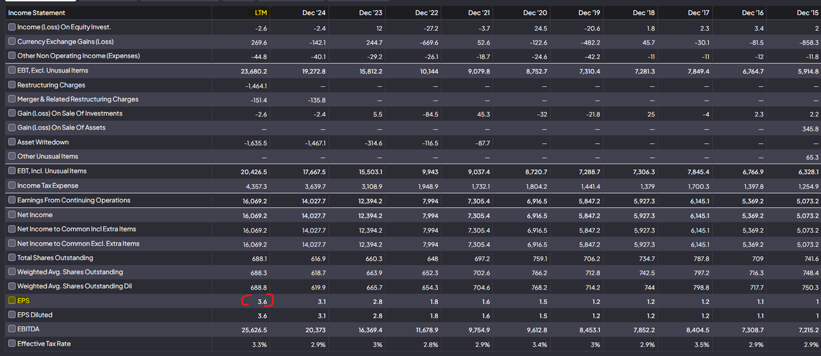Viewport: 821px width, 356px height.
Task: Click the Dec '19 column header
Action: point(588,13)
